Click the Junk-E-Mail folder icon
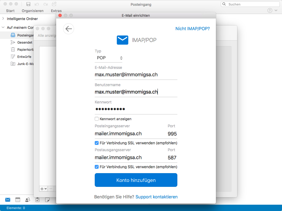Image resolution: width=282 pixels, height=211 pixels. [x=13, y=64]
